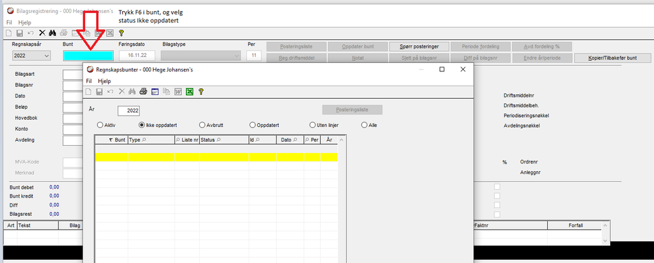Click the undo icon in Regnskapsbunter toolbar

(111, 92)
